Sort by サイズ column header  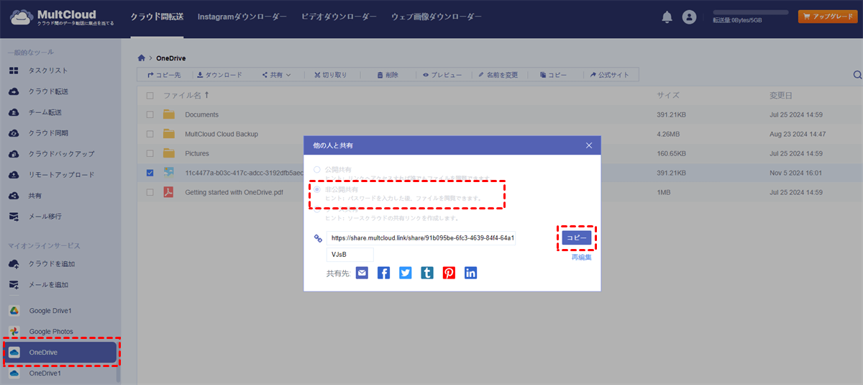click(x=667, y=95)
